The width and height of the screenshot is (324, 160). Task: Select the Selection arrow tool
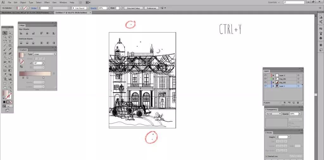tap(5, 33)
